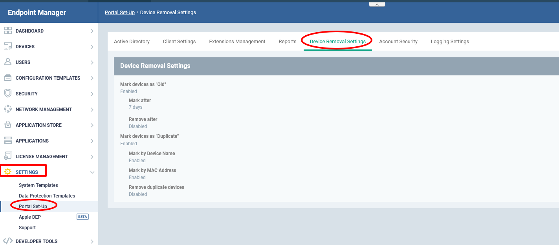
Task: Open the Logging Settings tab
Action: pyautogui.click(x=450, y=42)
